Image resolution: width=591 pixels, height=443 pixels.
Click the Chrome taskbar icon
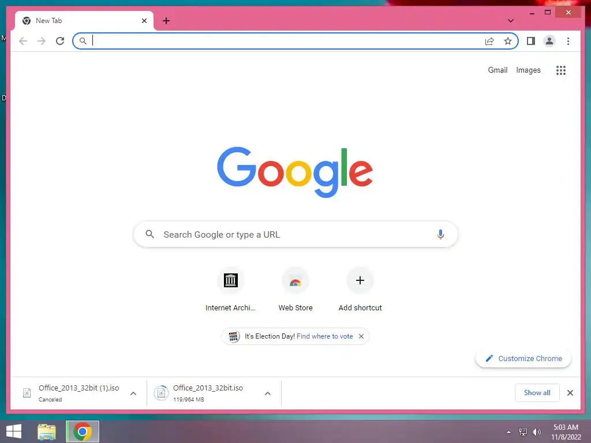click(83, 431)
